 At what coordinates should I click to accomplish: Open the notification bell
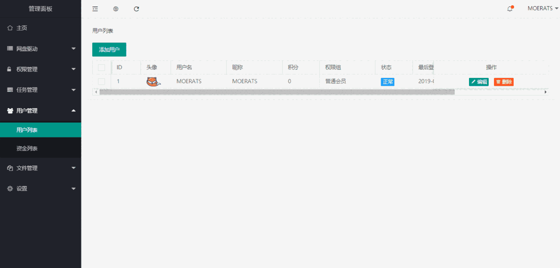[510, 9]
